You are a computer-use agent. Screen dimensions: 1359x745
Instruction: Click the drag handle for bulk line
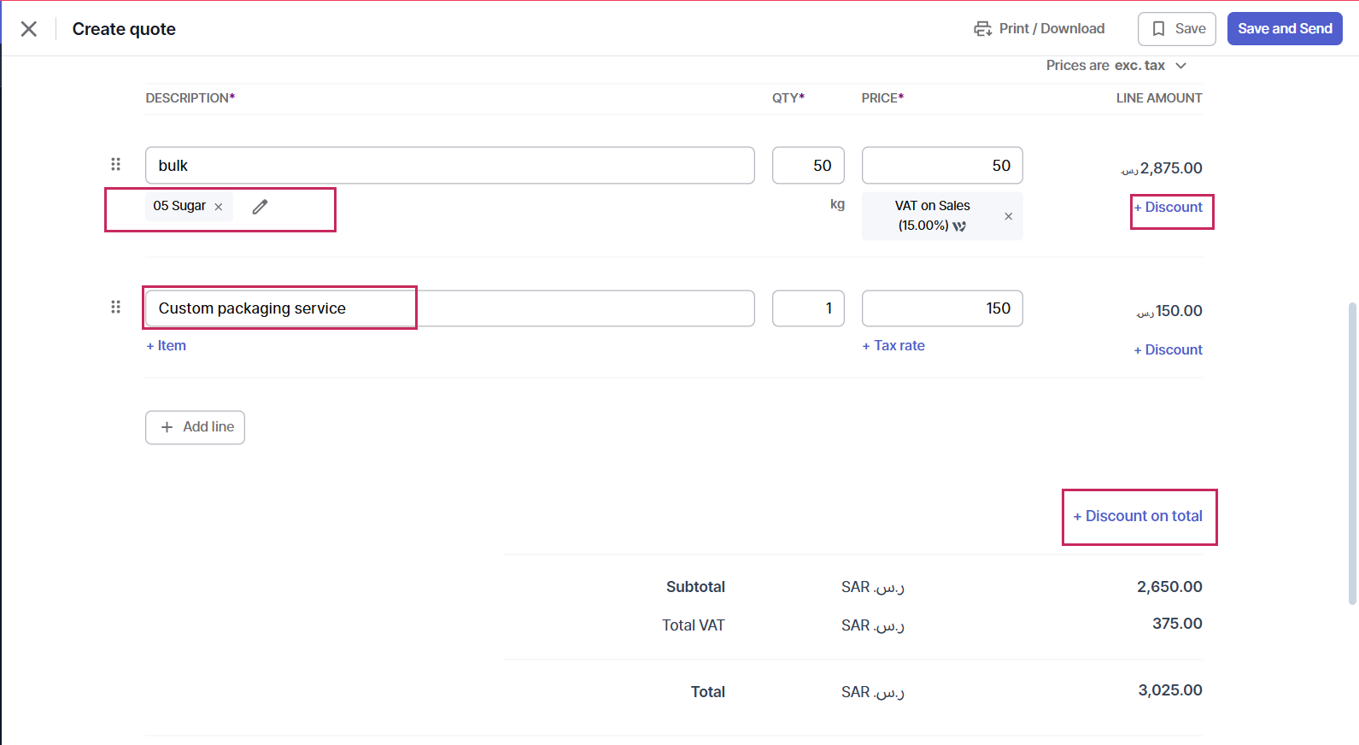[116, 164]
